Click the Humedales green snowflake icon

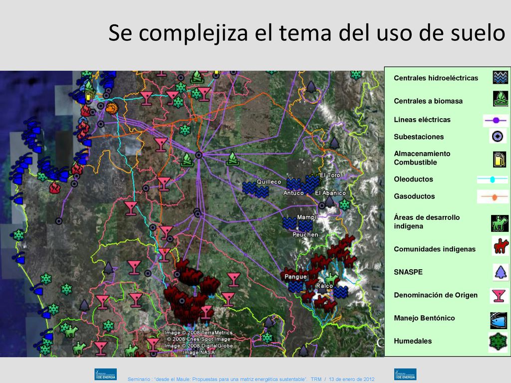point(498,342)
